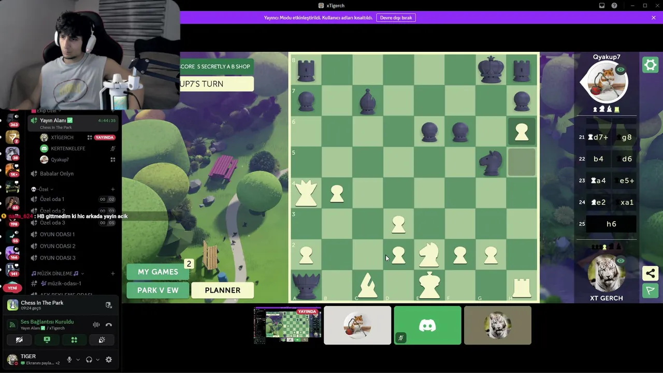Mute the microphone
Image resolution: width=663 pixels, height=373 pixels.
[69, 360]
